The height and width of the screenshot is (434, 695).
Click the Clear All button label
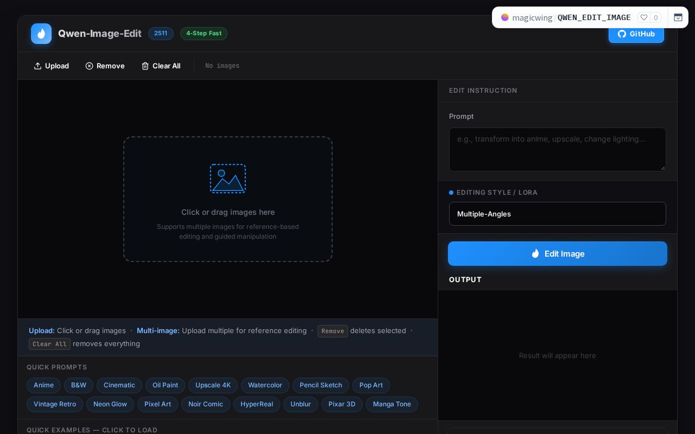coord(166,66)
